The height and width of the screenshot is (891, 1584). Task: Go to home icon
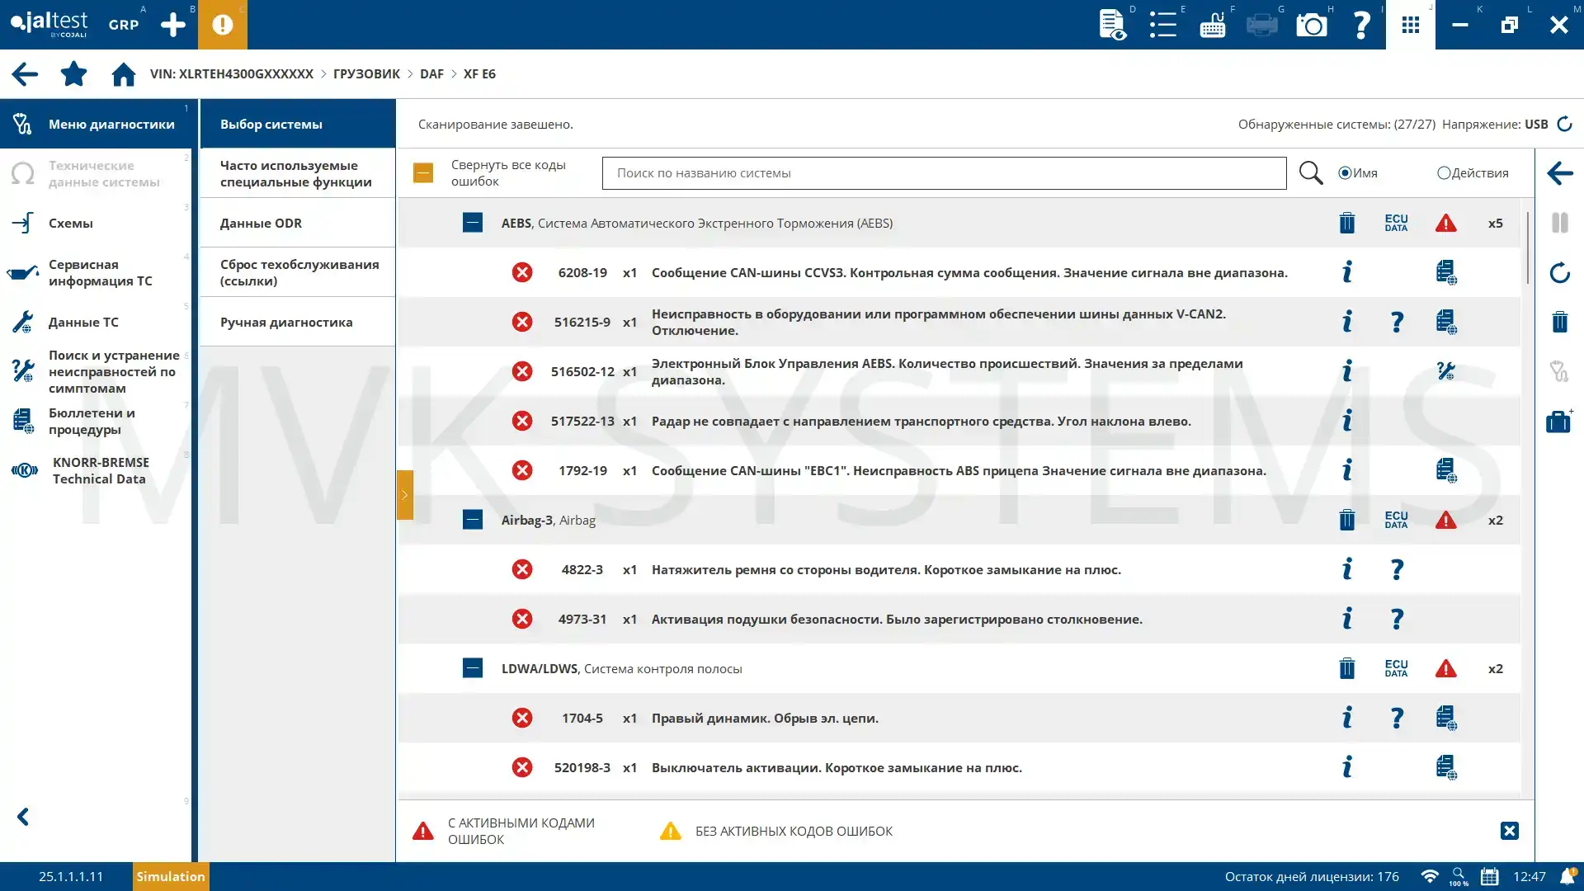click(124, 74)
